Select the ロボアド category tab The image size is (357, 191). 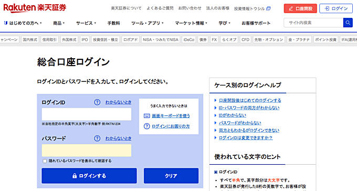click(130, 39)
